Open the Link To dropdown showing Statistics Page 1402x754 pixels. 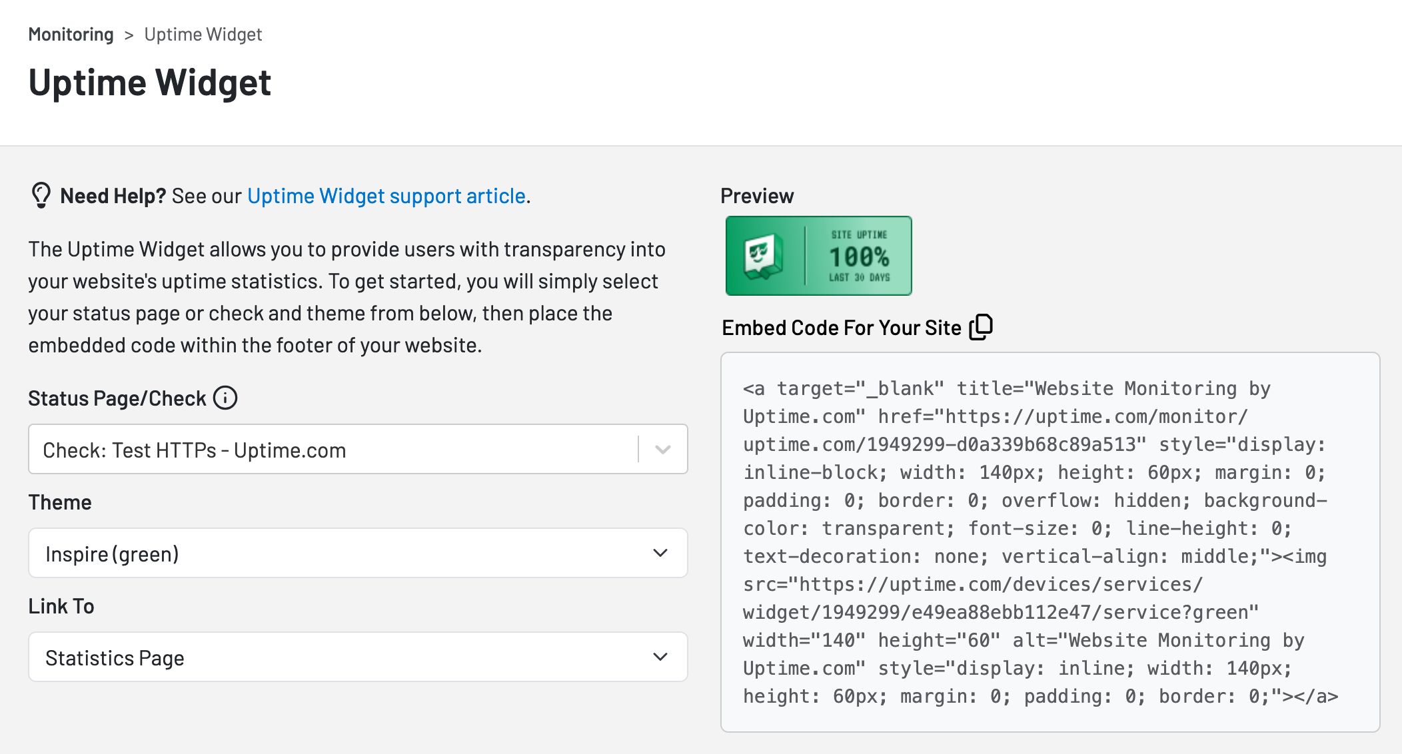pyautogui.click(x=358, y=657)
